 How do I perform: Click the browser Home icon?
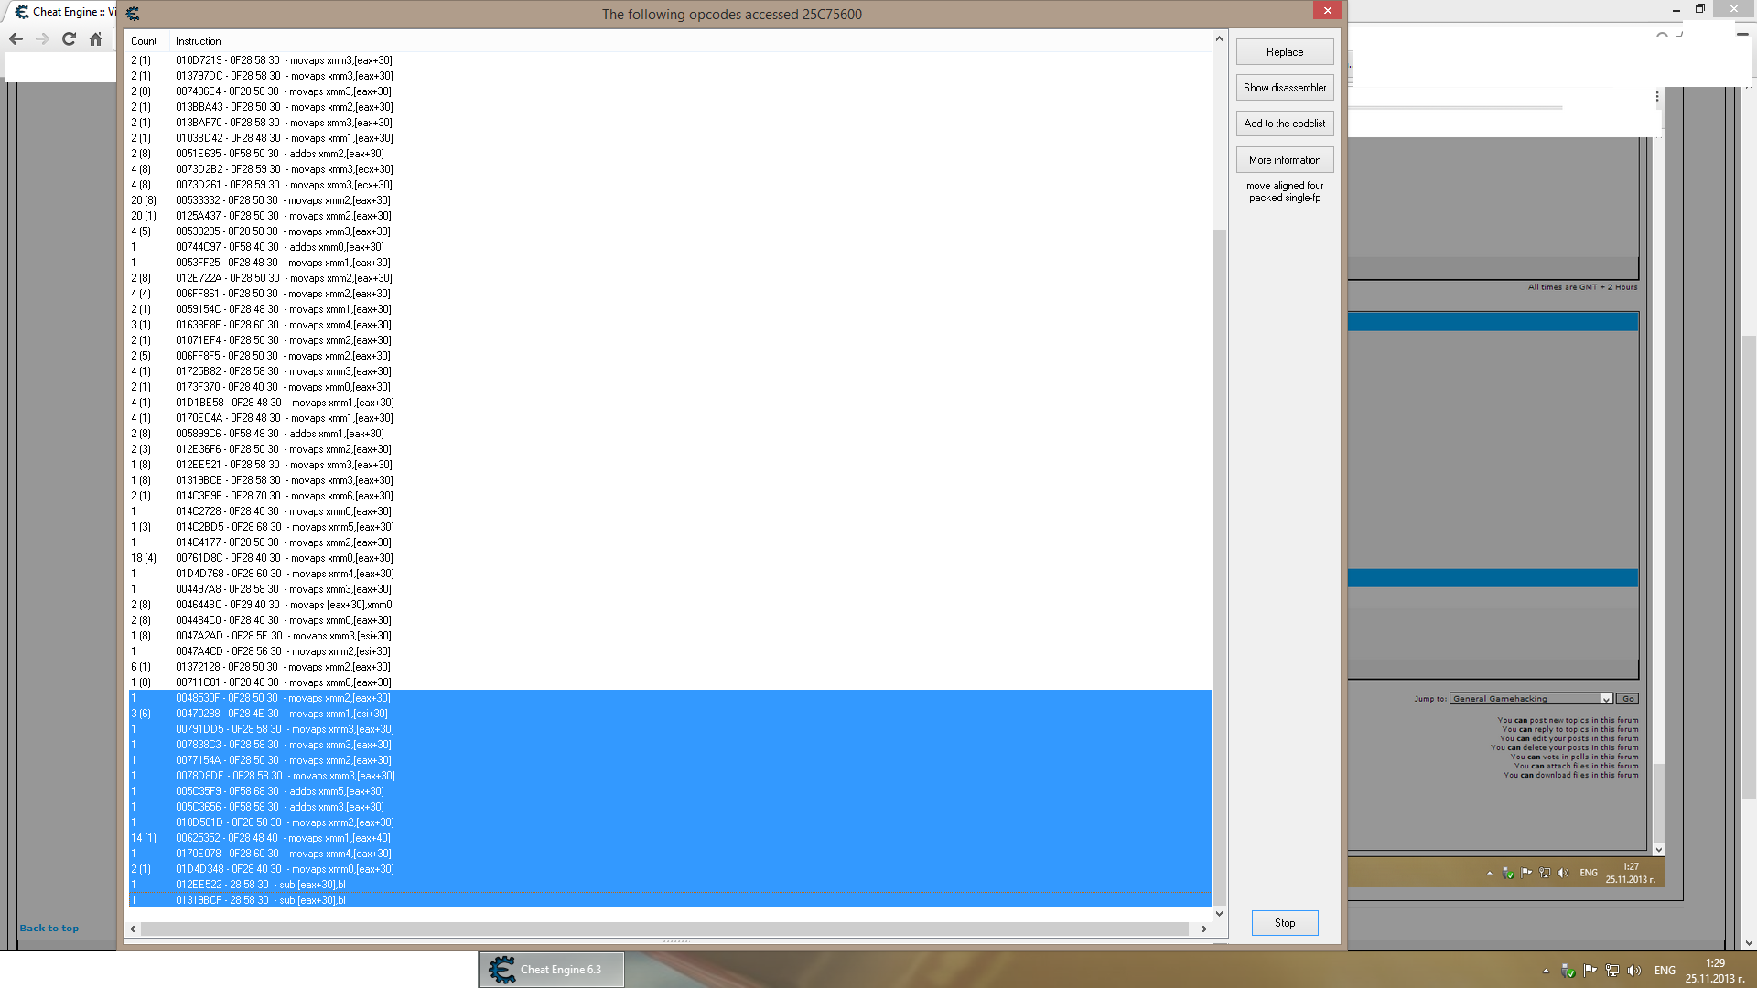95,39
